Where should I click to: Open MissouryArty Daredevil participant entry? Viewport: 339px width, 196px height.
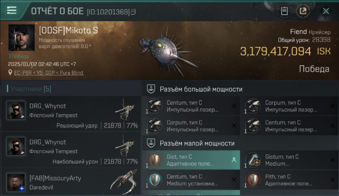[71, 182]
